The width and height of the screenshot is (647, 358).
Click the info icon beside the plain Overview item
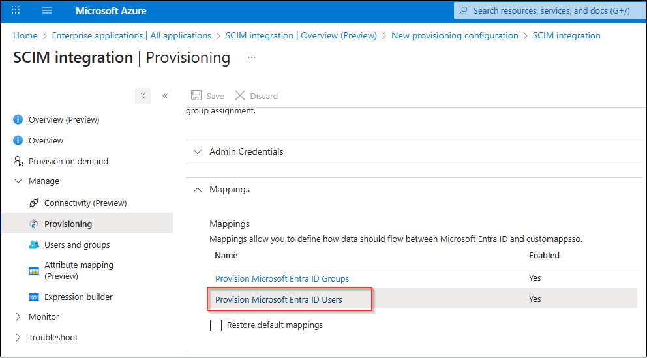point(18,141)
